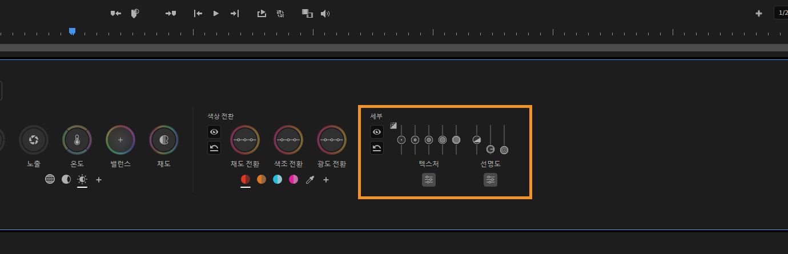This screenshot has height=254, width=788.
Task: Toggle the 색상 전환 eye visibility
Action: [214, 132]
